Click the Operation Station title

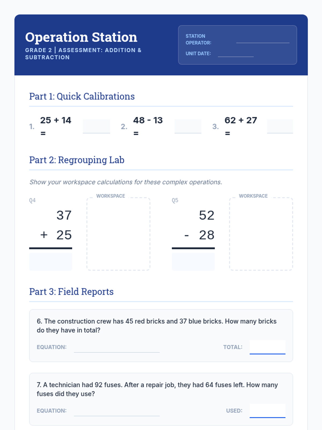[81, 37]
